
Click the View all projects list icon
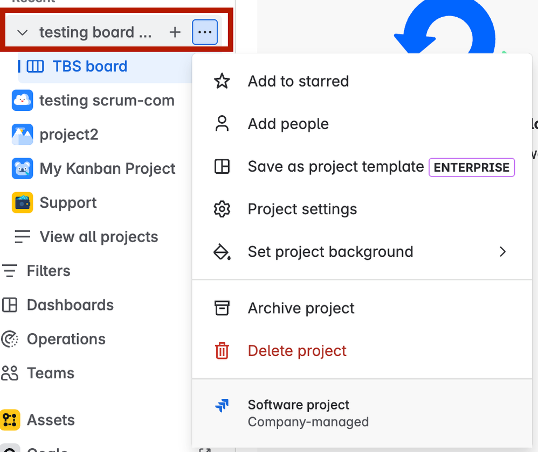pos(22,237)
